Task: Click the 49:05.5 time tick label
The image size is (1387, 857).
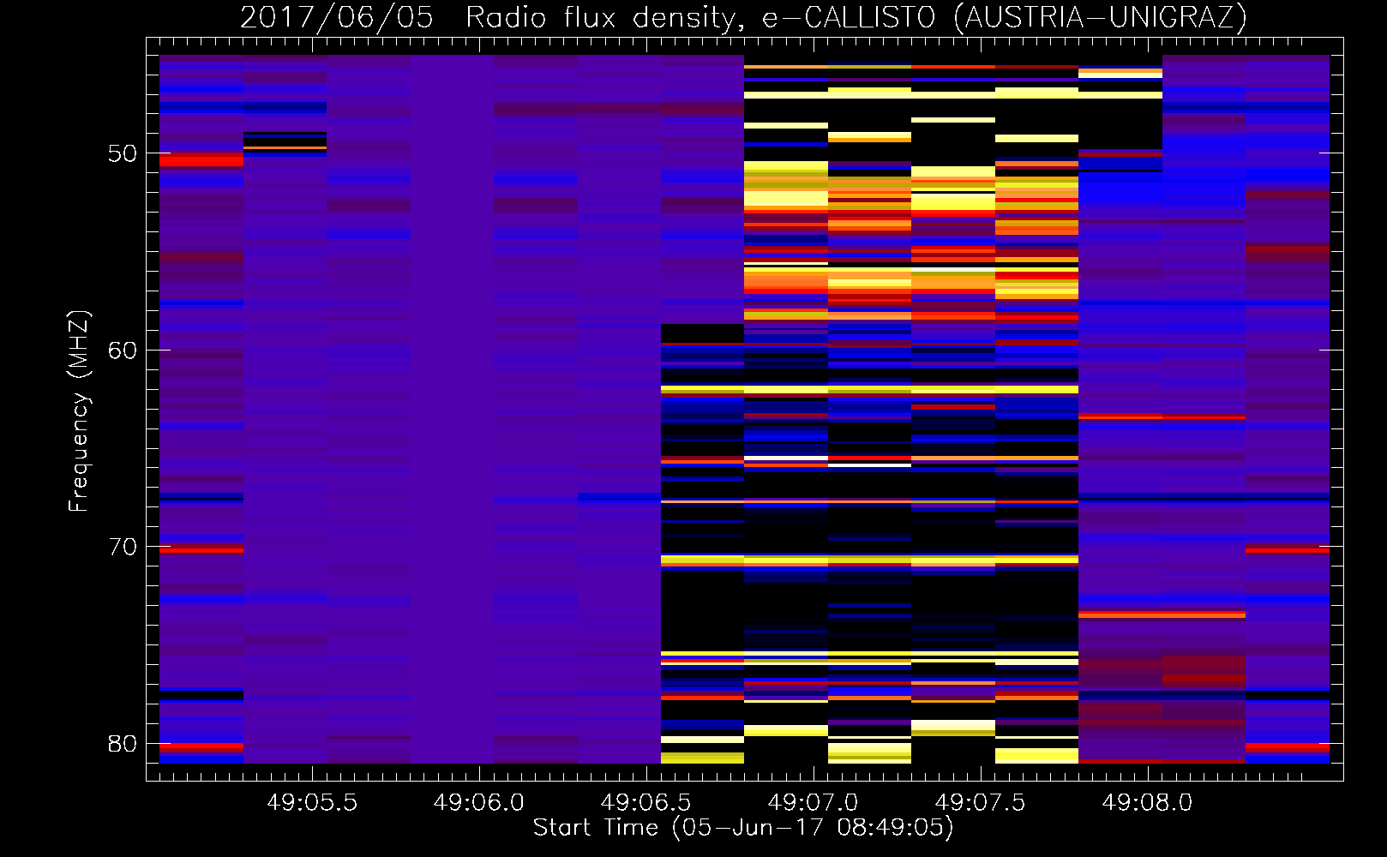Action: click(312, 803)
